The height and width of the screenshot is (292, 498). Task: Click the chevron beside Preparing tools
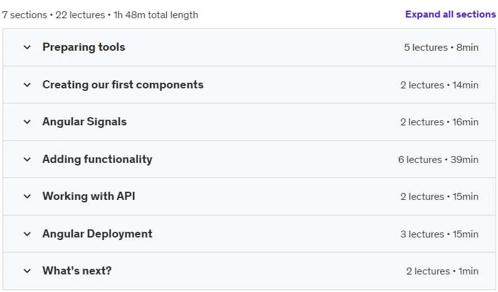pos(28,48)
